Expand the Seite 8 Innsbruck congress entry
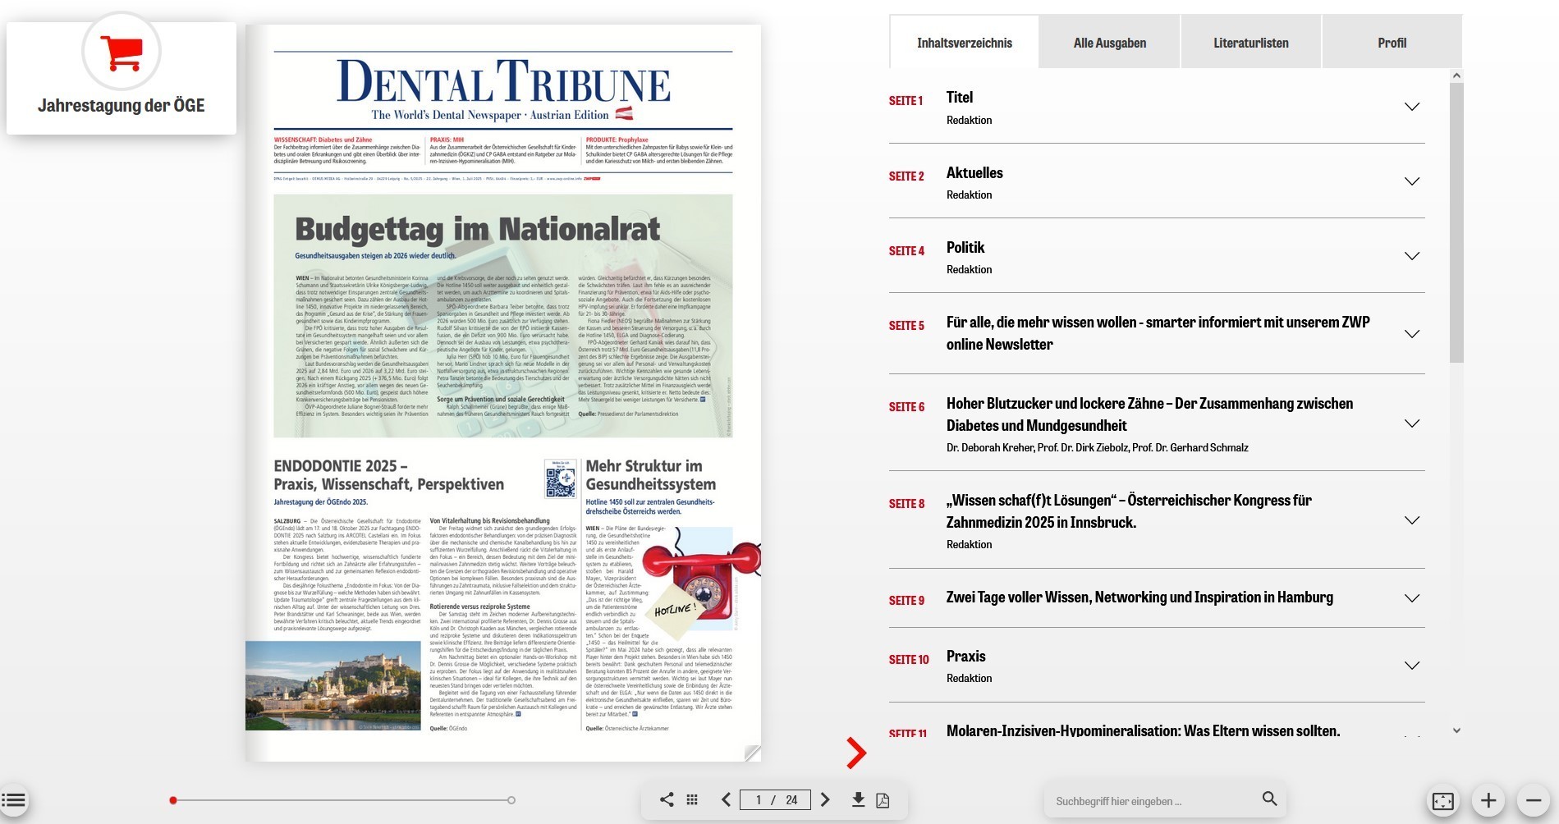The width and height of the screenshot is (1559, 824). tap(1412, 520)
